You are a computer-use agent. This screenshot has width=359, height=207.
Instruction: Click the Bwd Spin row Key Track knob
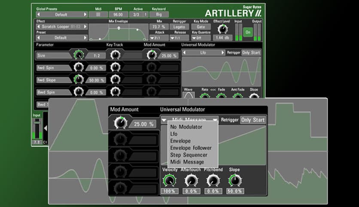[x=115, y=92]
